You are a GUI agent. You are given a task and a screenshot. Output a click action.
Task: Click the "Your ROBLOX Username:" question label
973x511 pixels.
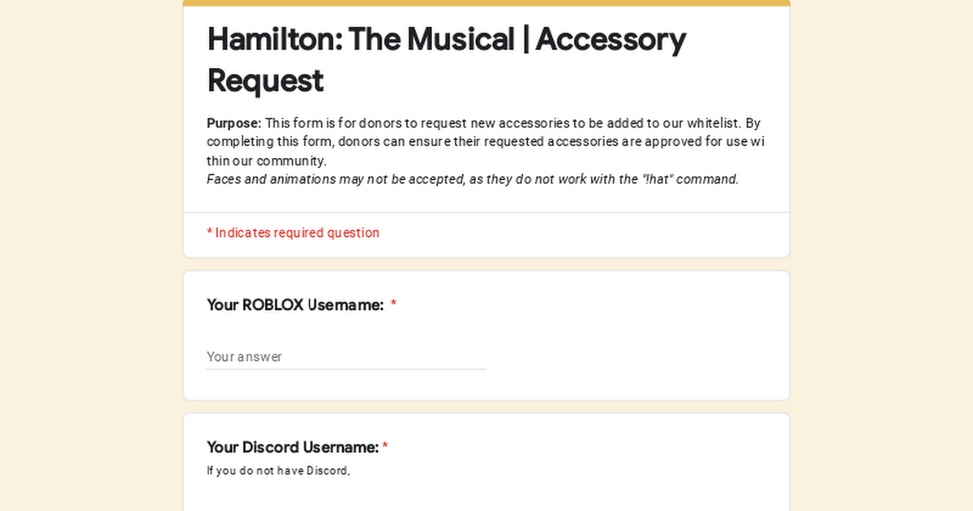click(294, 305)
